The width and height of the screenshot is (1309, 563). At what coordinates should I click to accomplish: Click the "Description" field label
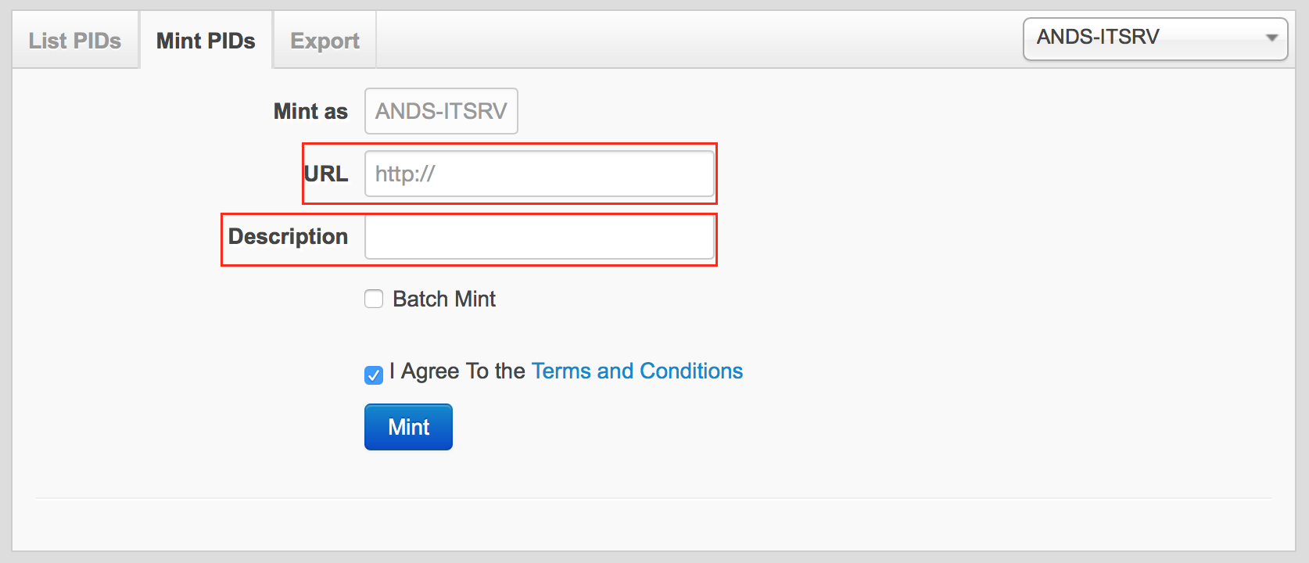click(288, 236)
